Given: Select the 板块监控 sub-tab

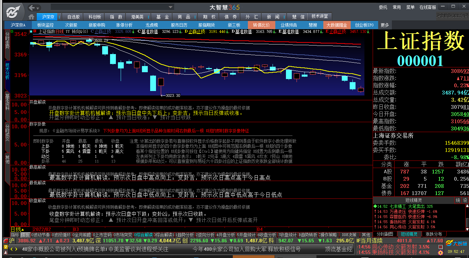Looking at the screenshot, I should click(x=45, y=25).
